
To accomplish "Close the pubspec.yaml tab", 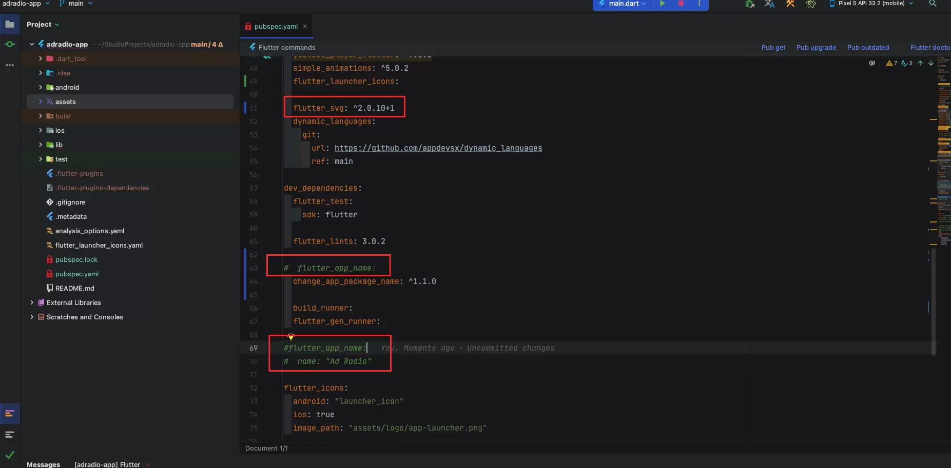I will [305, 26].
